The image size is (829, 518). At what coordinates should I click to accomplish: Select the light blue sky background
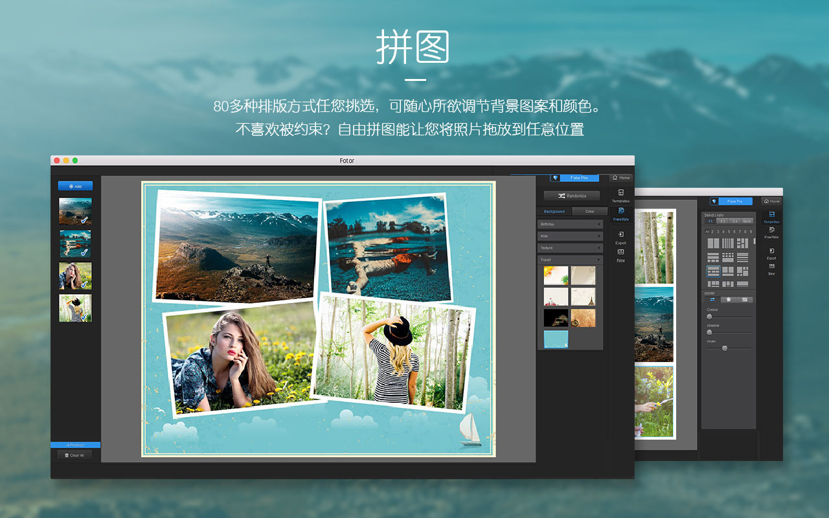click(x=556, y=339)
